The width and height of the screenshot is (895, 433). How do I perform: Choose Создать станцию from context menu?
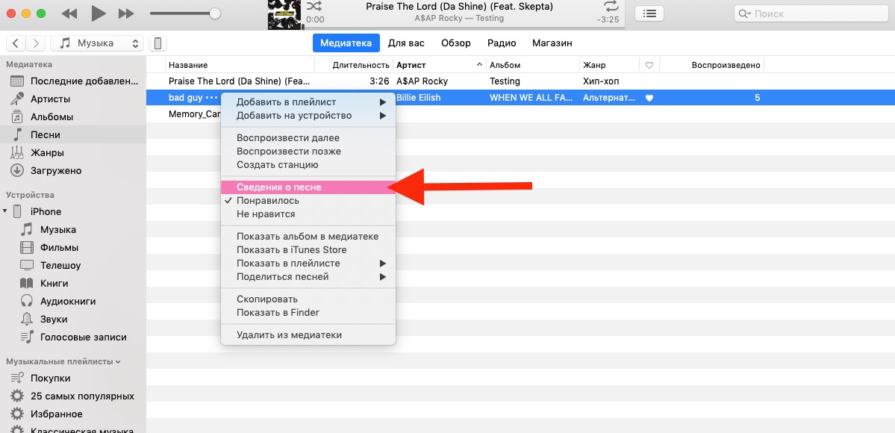tap(308, 164)
